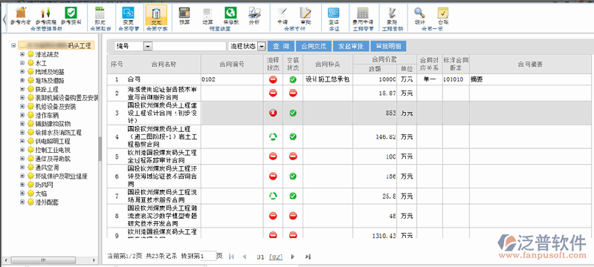Screen dimensions: 594x267
Task: Toggle green check status in row 1
Action: (x=293, y=80)
